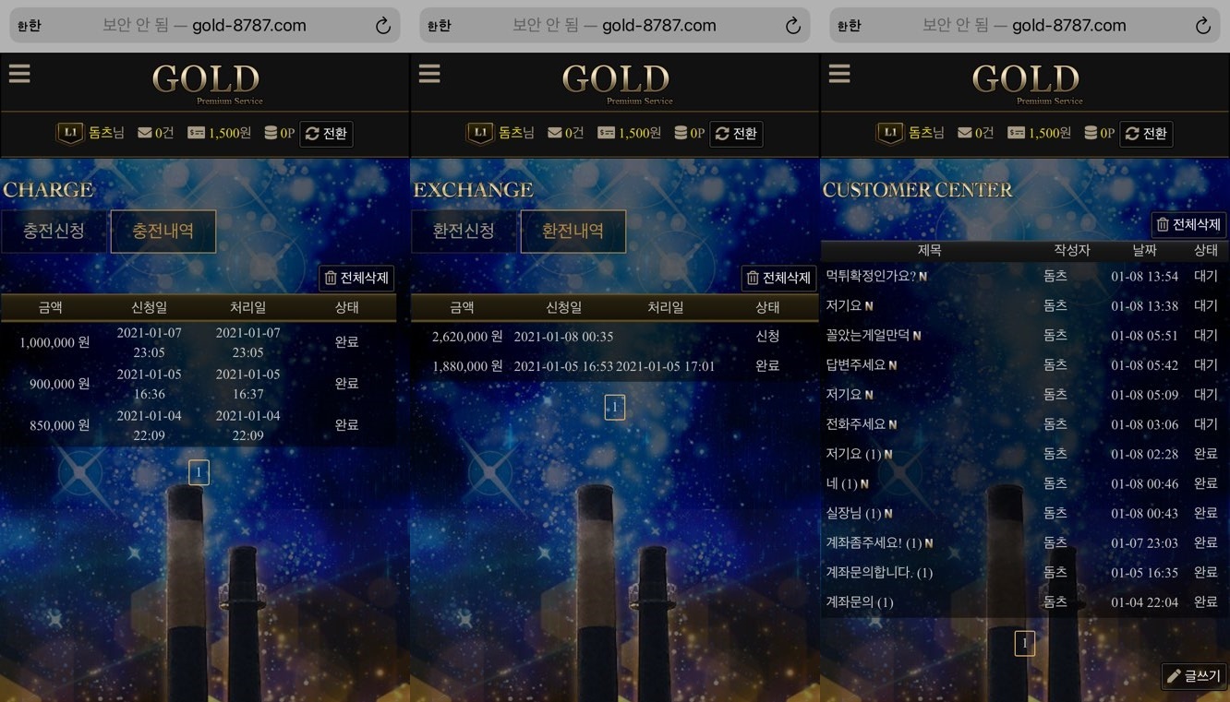Select the 환전내역 tab
Viewport: 1230px width, 702px height.
point(573,231)
